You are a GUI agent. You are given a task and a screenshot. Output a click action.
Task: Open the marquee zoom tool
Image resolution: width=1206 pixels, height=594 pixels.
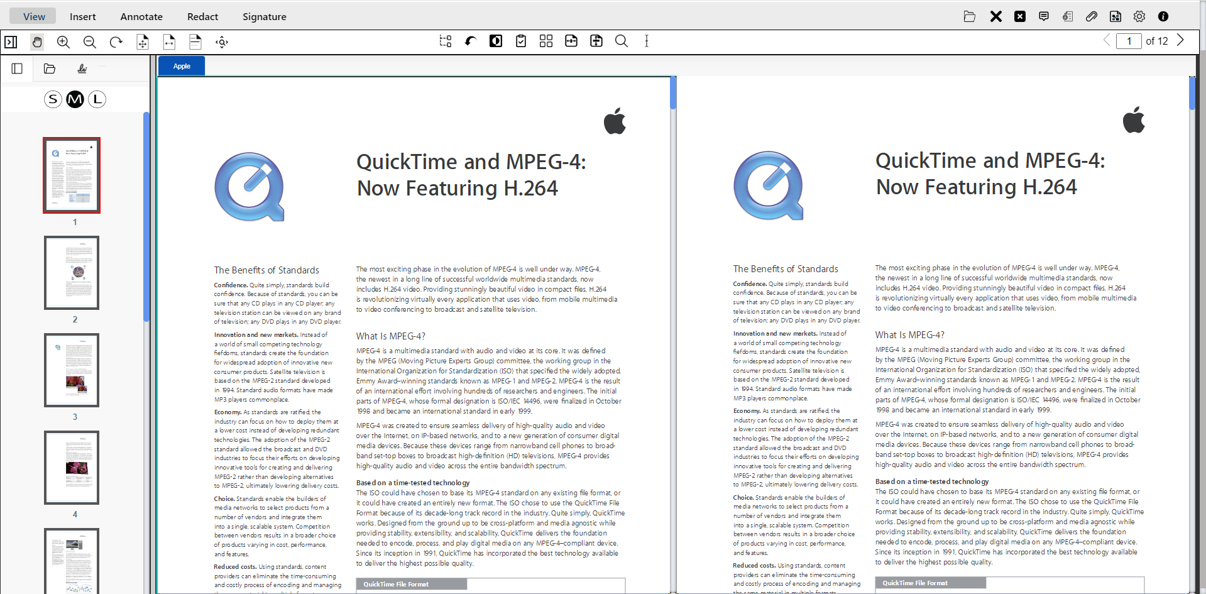pos(222,42)
